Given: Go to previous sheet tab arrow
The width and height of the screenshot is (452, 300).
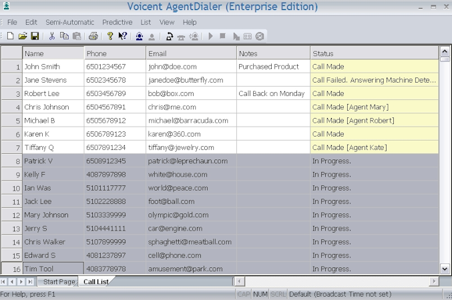Looking at the screenshot, I should (x=12, y=281).
